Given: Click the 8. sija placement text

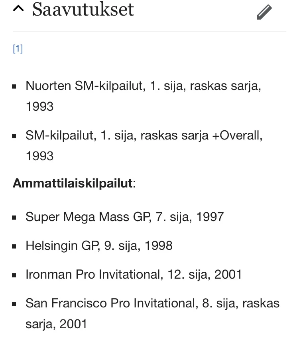Looking at the screenshot, I should pos(218,303).
